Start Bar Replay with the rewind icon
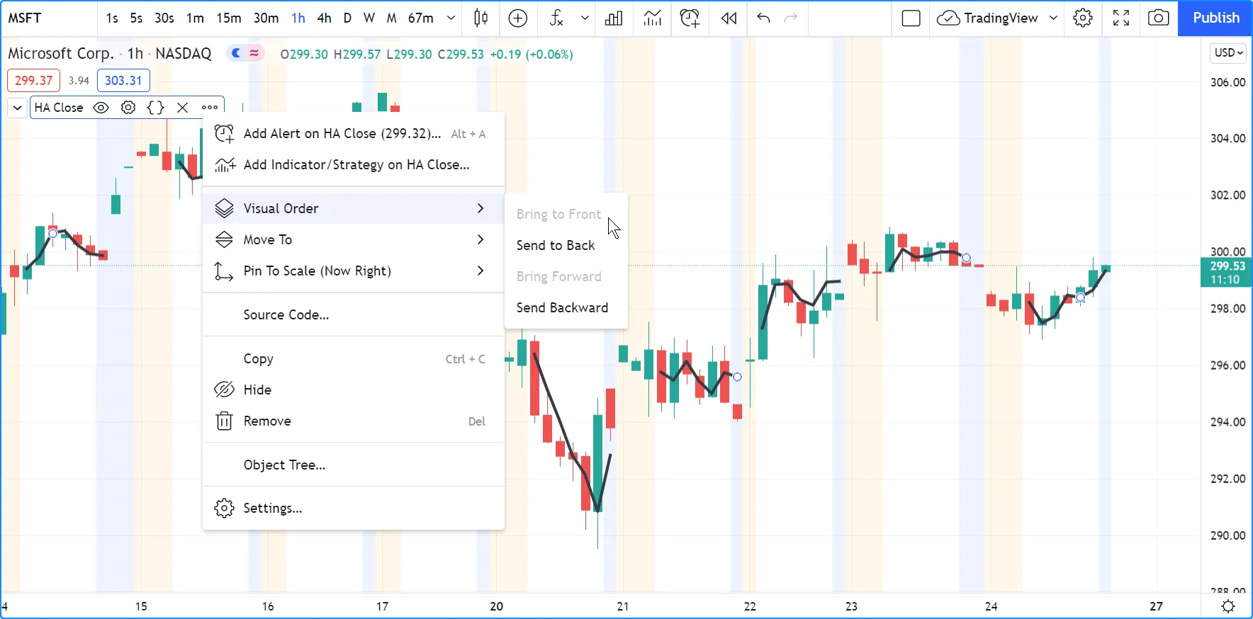 tap(729, 18)
